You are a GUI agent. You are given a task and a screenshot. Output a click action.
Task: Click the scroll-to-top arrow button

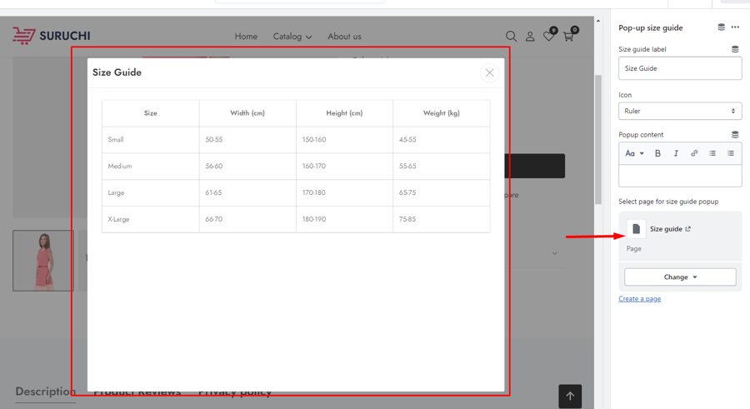[570, 397]
